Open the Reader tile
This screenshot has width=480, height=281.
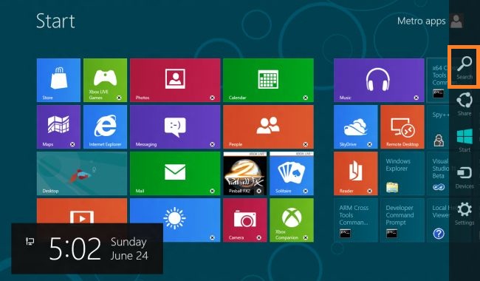click(356, 174)
